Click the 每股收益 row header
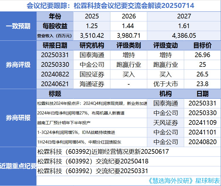 [x=55, y=26]
